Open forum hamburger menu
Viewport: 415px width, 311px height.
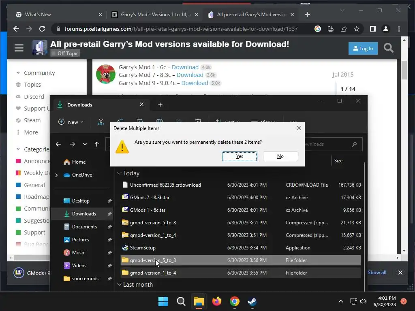[19, 48]
